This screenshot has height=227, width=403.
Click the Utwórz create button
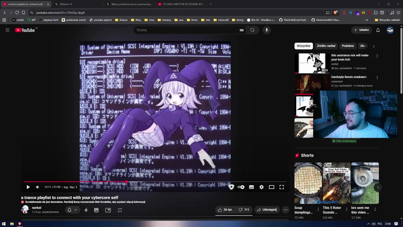tap(361, 30)
